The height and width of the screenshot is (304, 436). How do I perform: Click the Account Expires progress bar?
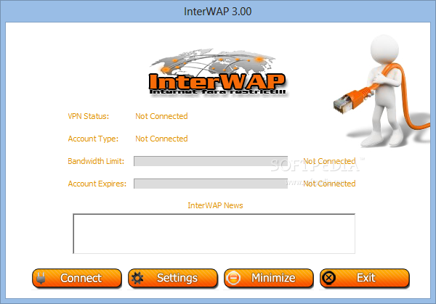tap(211, 184)
